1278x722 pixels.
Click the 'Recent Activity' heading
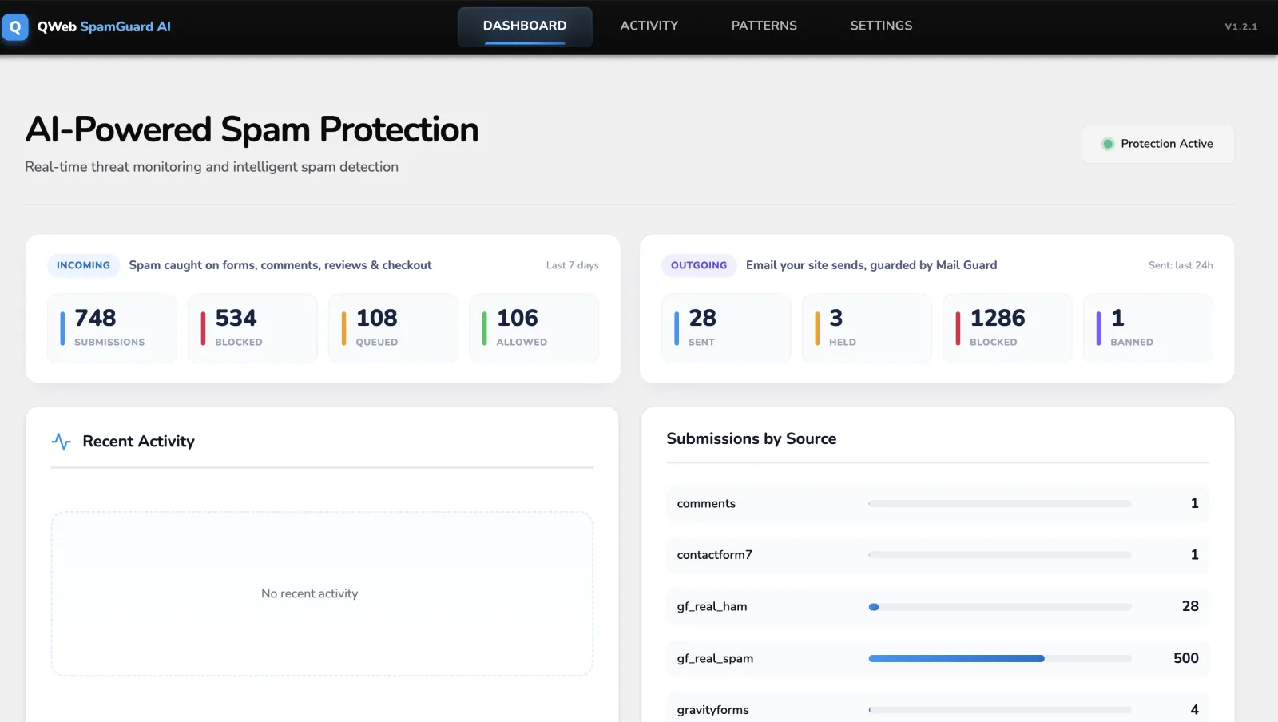139,442
